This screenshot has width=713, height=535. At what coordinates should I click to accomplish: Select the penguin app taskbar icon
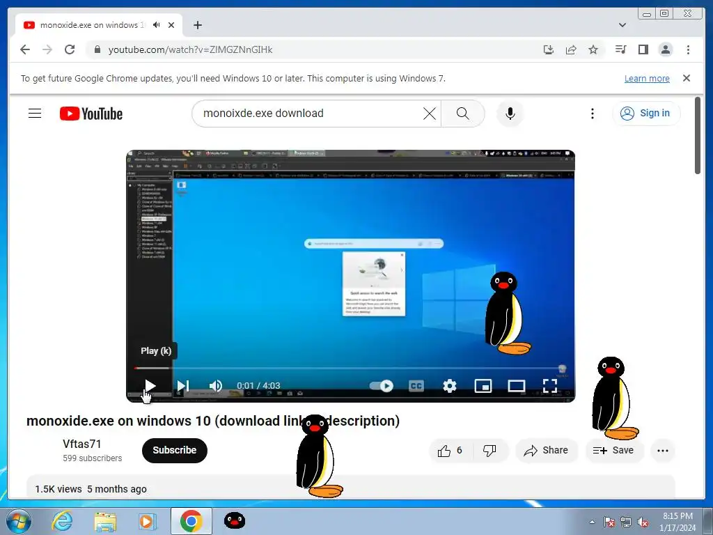coord(235,521)
